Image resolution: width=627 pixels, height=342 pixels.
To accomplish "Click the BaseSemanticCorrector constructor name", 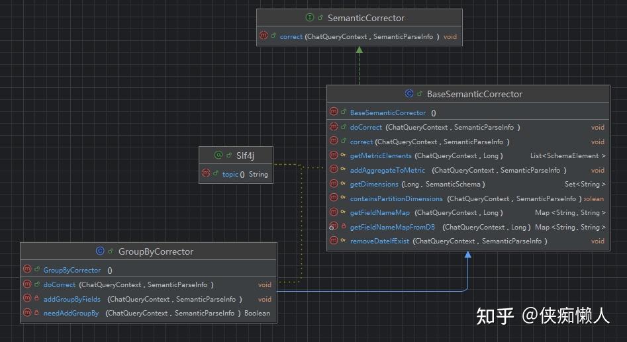I will click(x=388, y=112).
